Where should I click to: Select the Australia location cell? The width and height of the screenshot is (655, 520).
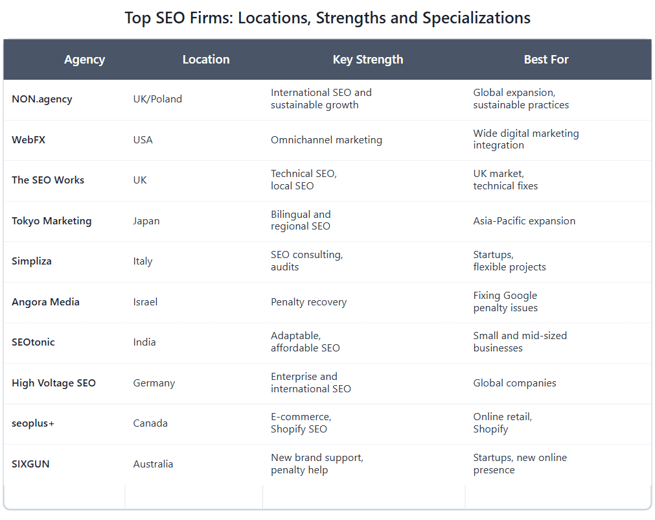pyautogui.click(x=153, y=464)
